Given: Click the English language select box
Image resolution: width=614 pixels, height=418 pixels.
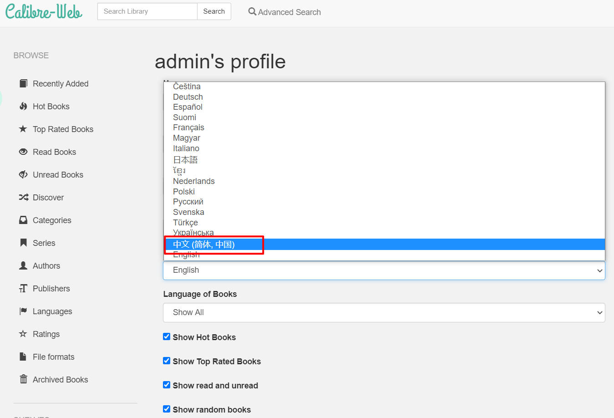Looking at the screenshot, I should click(x=384, y=270).
